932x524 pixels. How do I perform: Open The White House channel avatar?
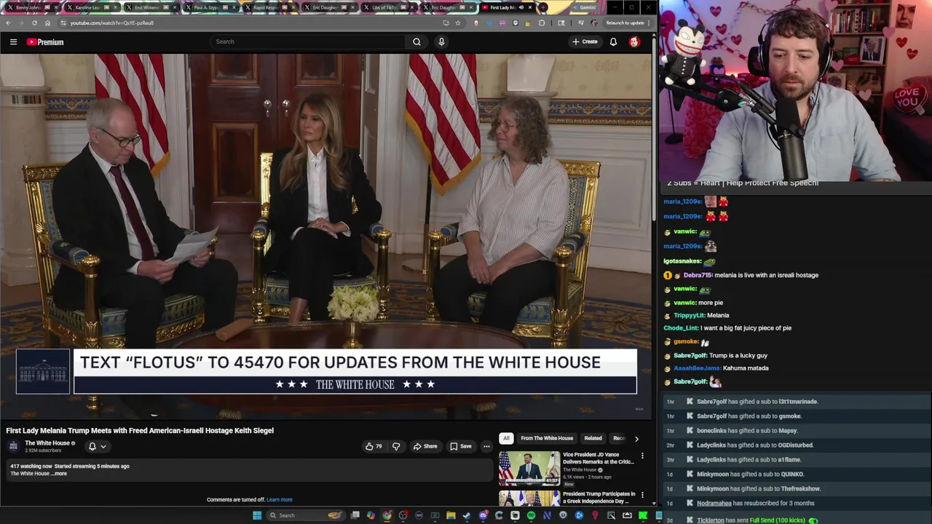[13, 446]
